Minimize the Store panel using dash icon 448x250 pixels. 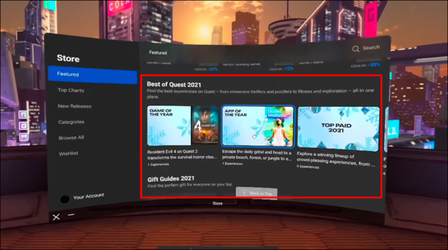tap(71, 214)
